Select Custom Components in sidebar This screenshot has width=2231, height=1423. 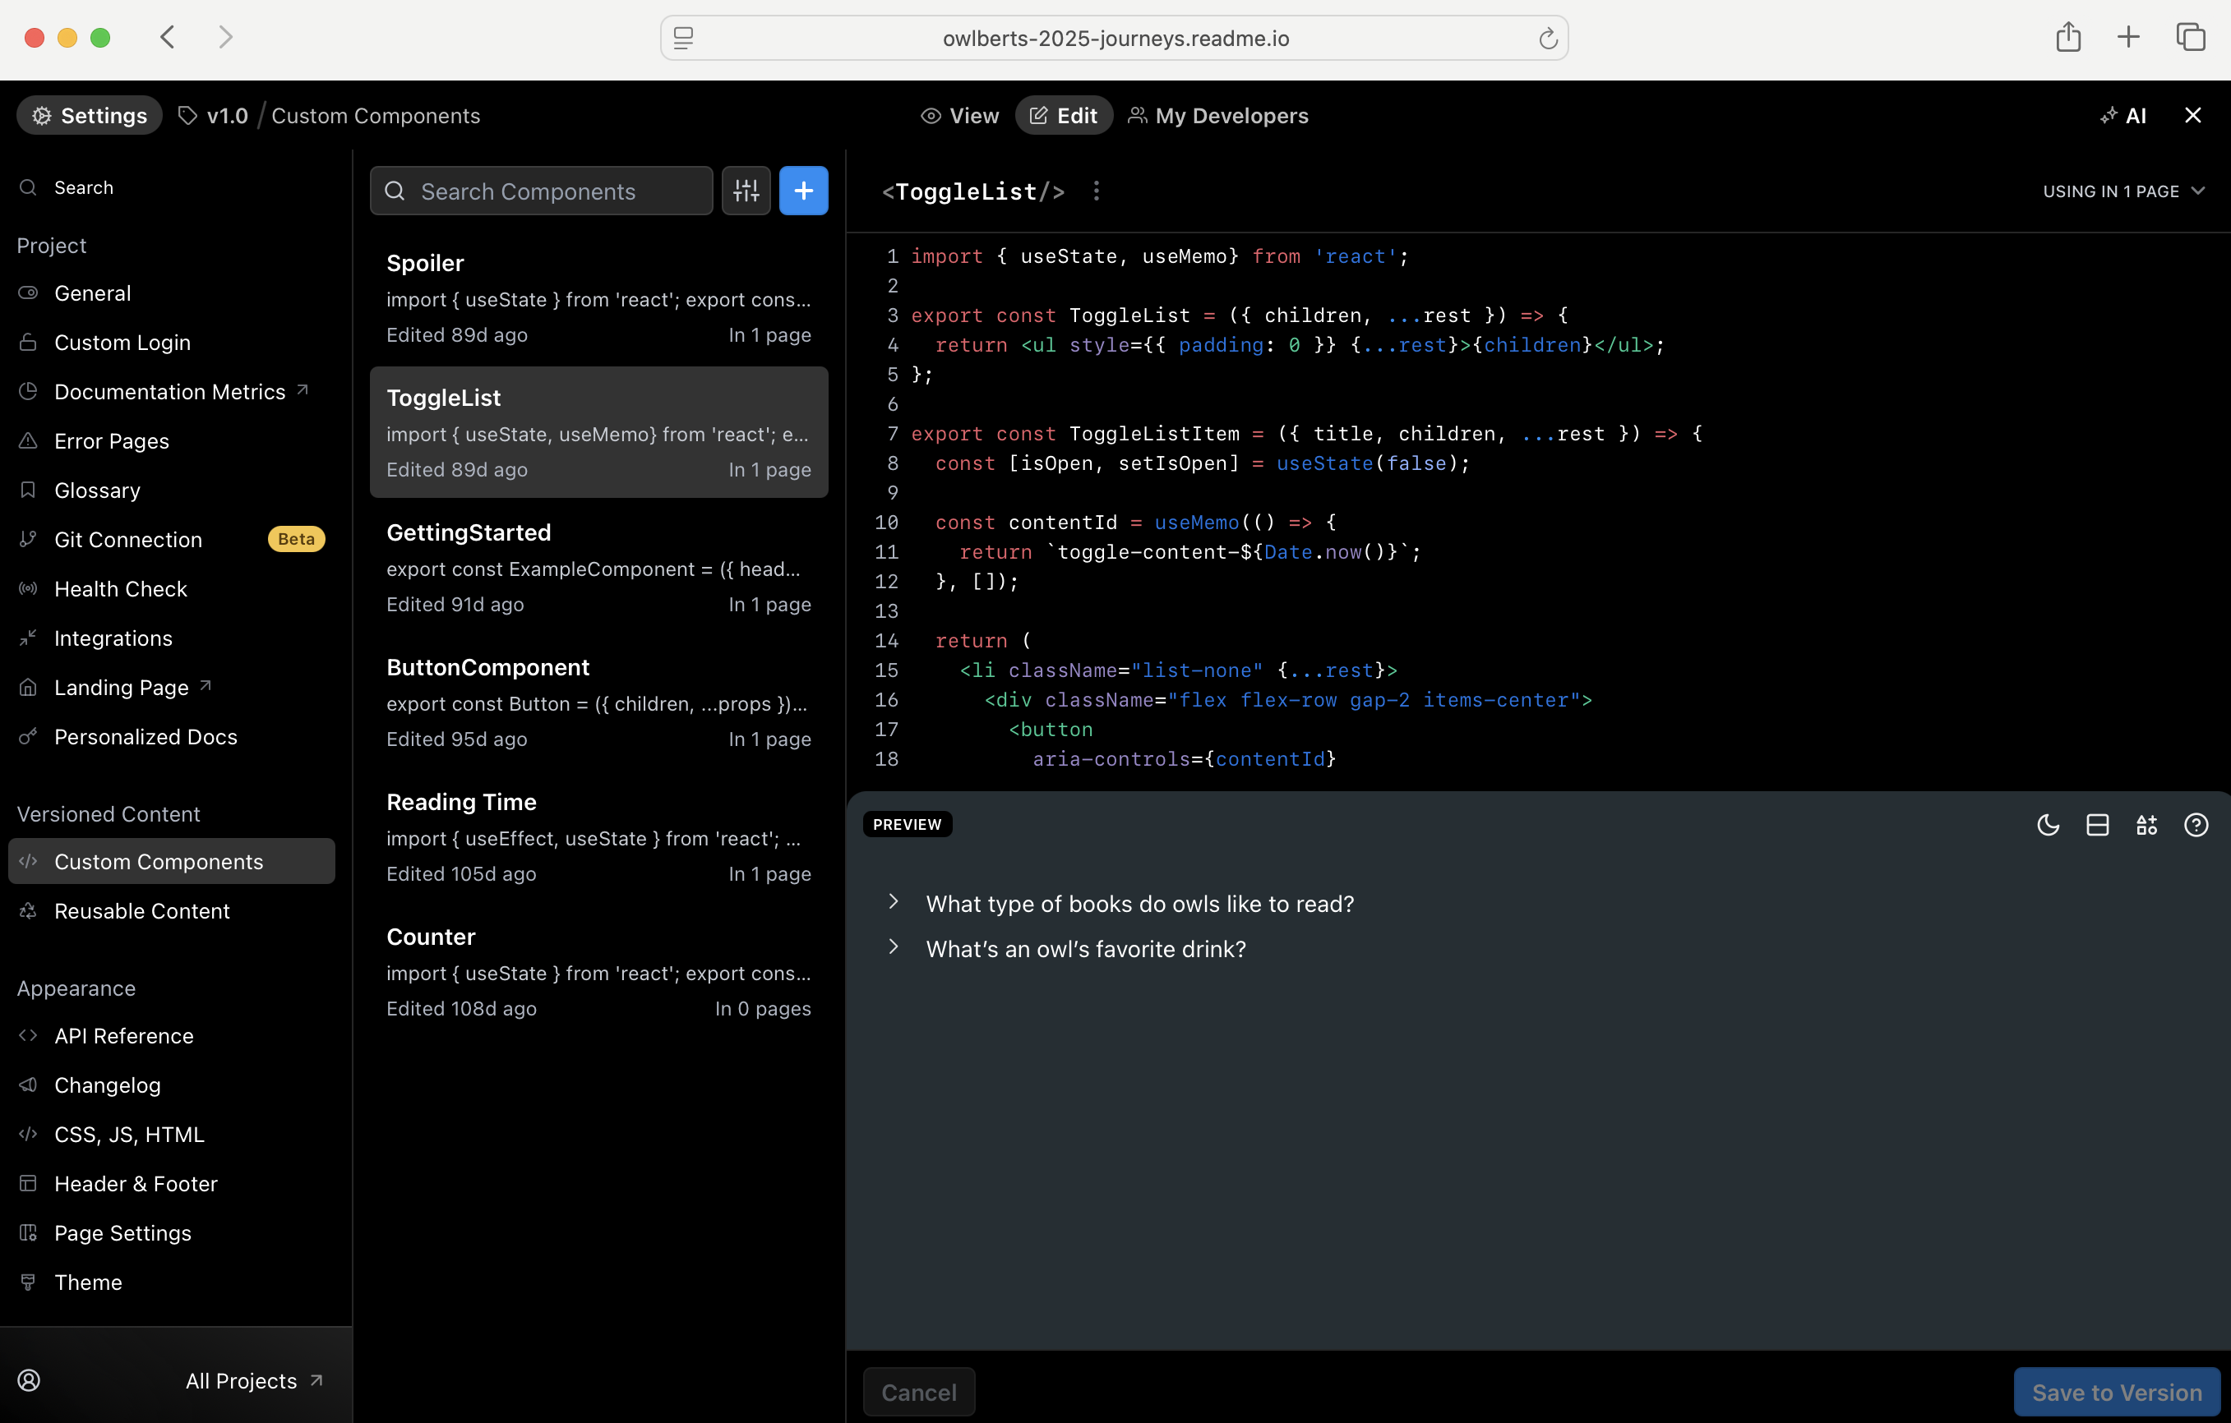click(x=172, y=861)
